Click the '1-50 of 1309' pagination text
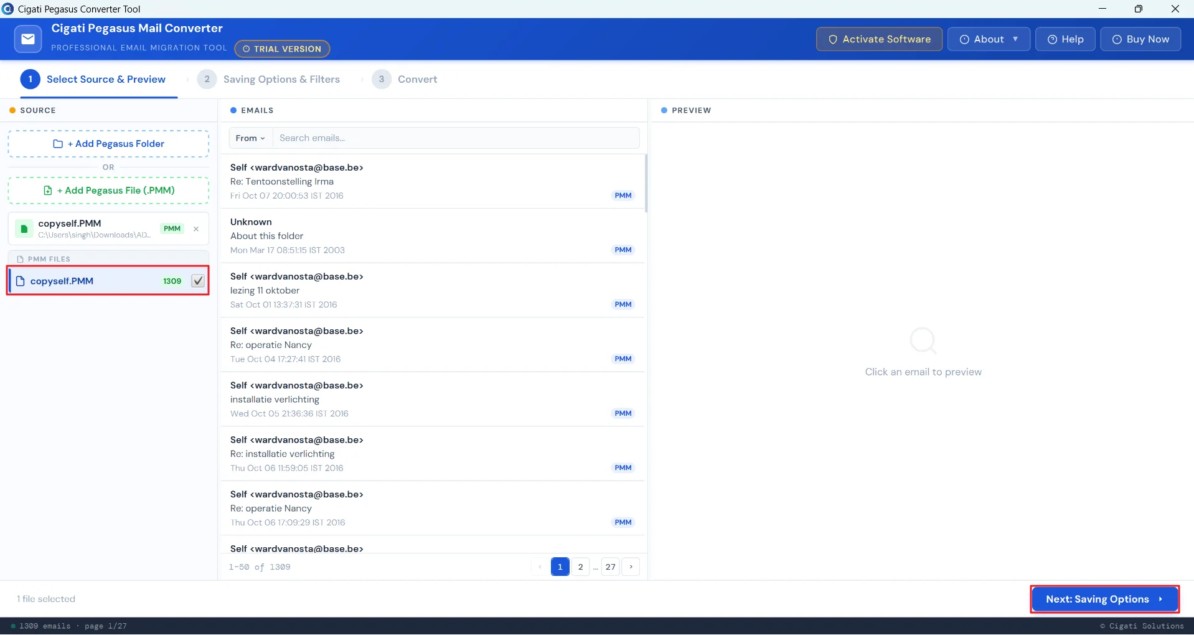 pos(260,567)
